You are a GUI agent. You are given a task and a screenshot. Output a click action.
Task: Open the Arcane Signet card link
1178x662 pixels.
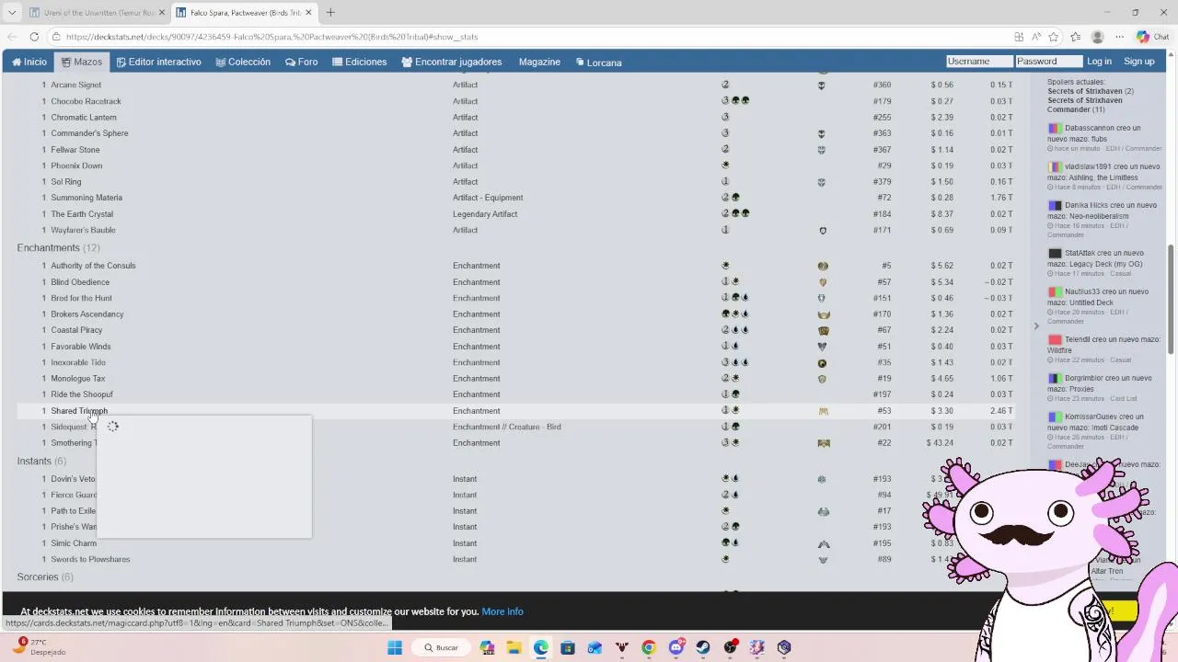click(75, 85)
